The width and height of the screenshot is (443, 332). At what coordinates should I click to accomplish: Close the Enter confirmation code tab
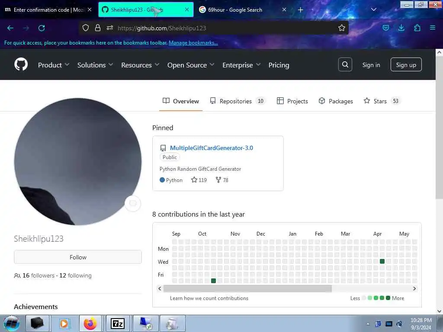tap(90, 10)
